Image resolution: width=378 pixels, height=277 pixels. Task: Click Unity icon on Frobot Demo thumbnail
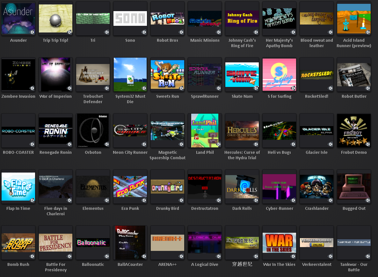tap(367, 144)
